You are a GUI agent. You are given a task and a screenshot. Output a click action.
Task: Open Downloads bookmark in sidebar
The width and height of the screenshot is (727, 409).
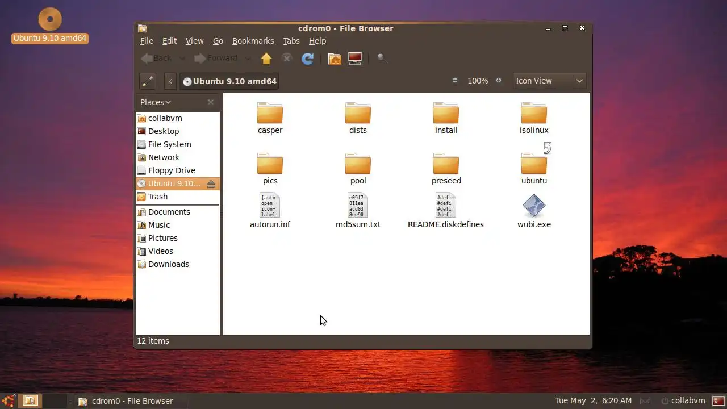(x=177, y=264)
